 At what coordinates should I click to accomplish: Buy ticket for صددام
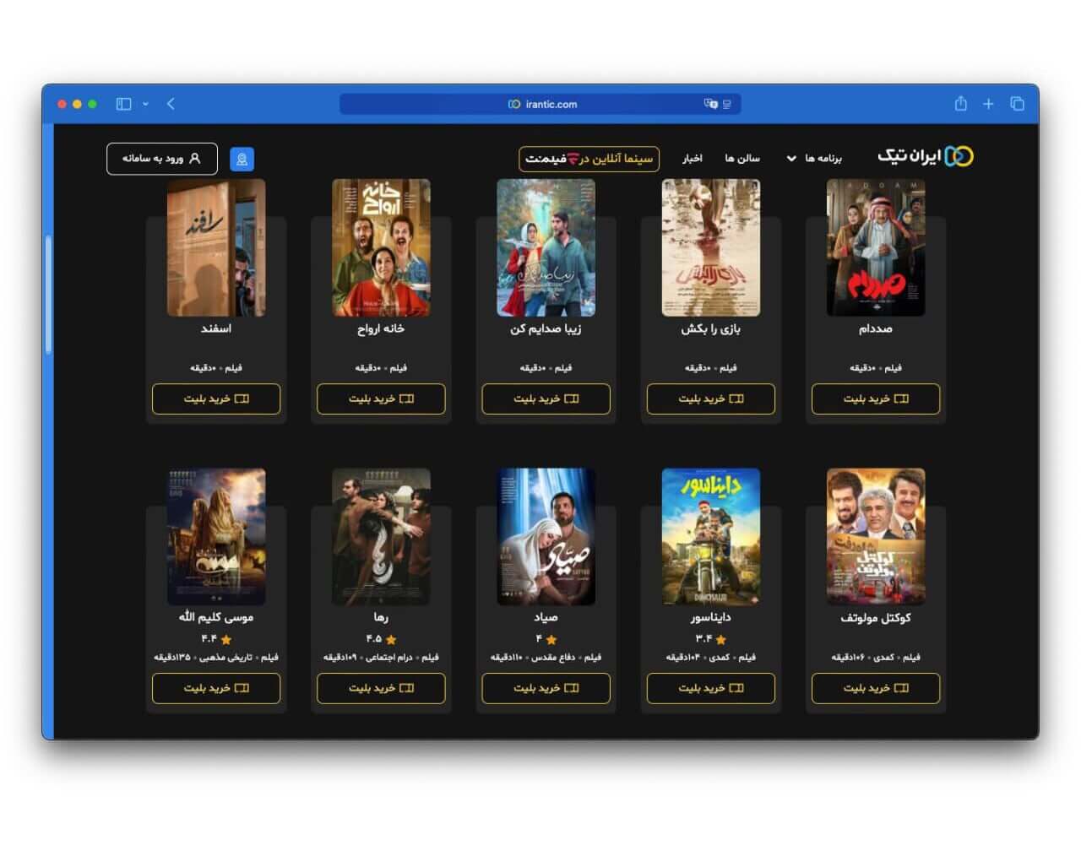[876, 398]
